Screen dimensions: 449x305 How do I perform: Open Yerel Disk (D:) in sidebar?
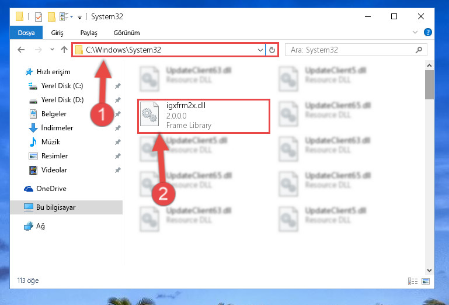click(62, 100)
